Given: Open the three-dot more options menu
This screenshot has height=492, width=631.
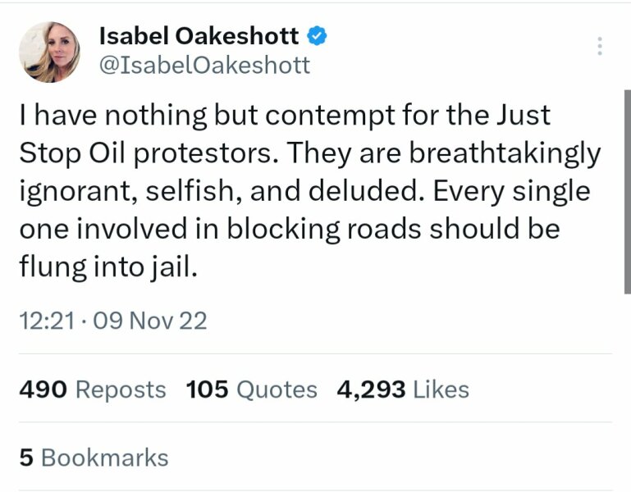Looking at the screenshot, I should (601, 46).
